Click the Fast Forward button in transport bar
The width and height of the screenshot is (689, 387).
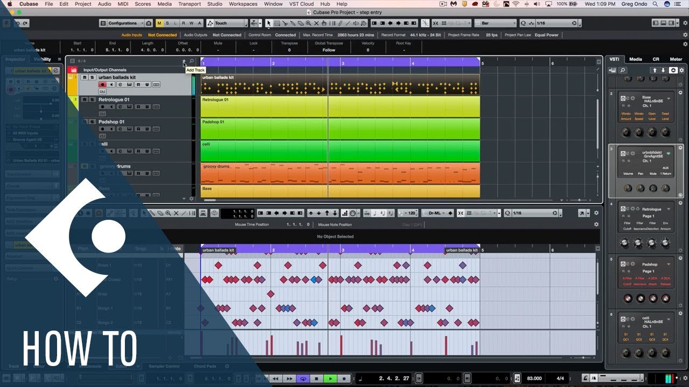(x=290, y=379)
